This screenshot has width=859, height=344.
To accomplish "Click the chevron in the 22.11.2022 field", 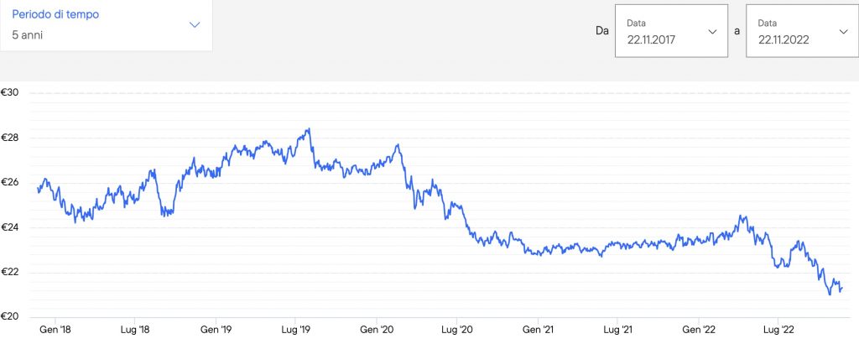I will click(x=843, y=31).
